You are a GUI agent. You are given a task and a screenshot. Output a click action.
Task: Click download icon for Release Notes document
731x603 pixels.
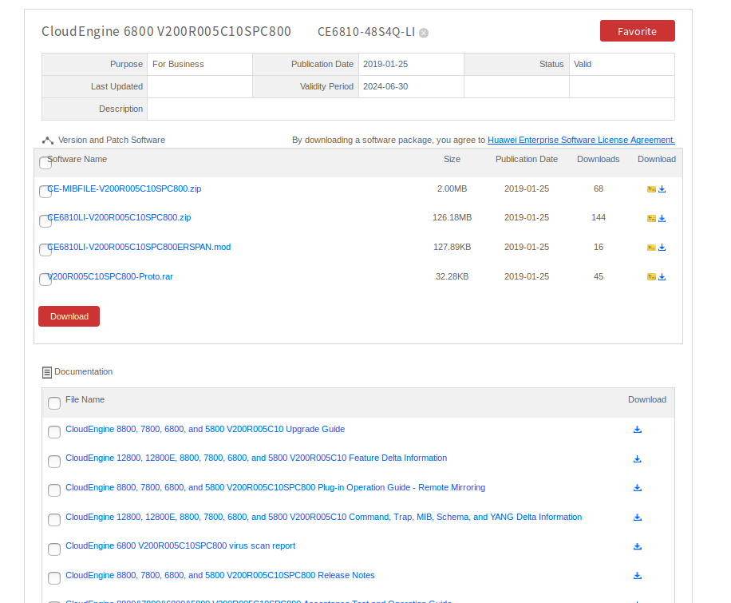click(x=638, y=576)
